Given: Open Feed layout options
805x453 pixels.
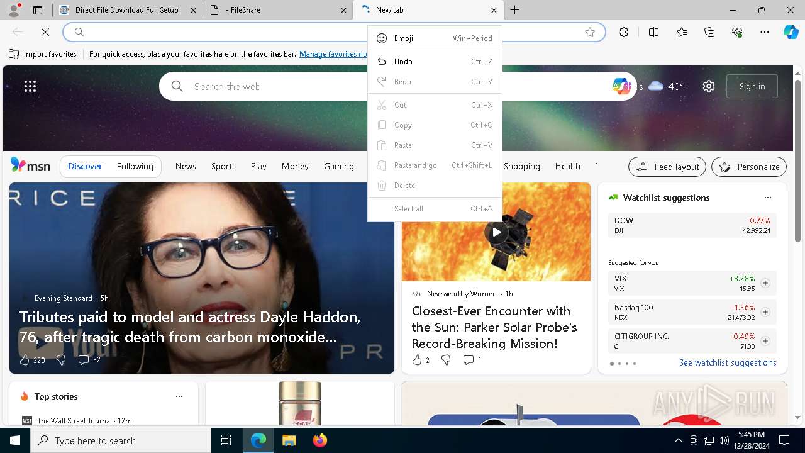Looking at the screenshot, I should 667,167.
